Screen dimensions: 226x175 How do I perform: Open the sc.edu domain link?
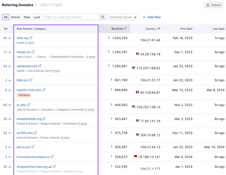point(21,105)
